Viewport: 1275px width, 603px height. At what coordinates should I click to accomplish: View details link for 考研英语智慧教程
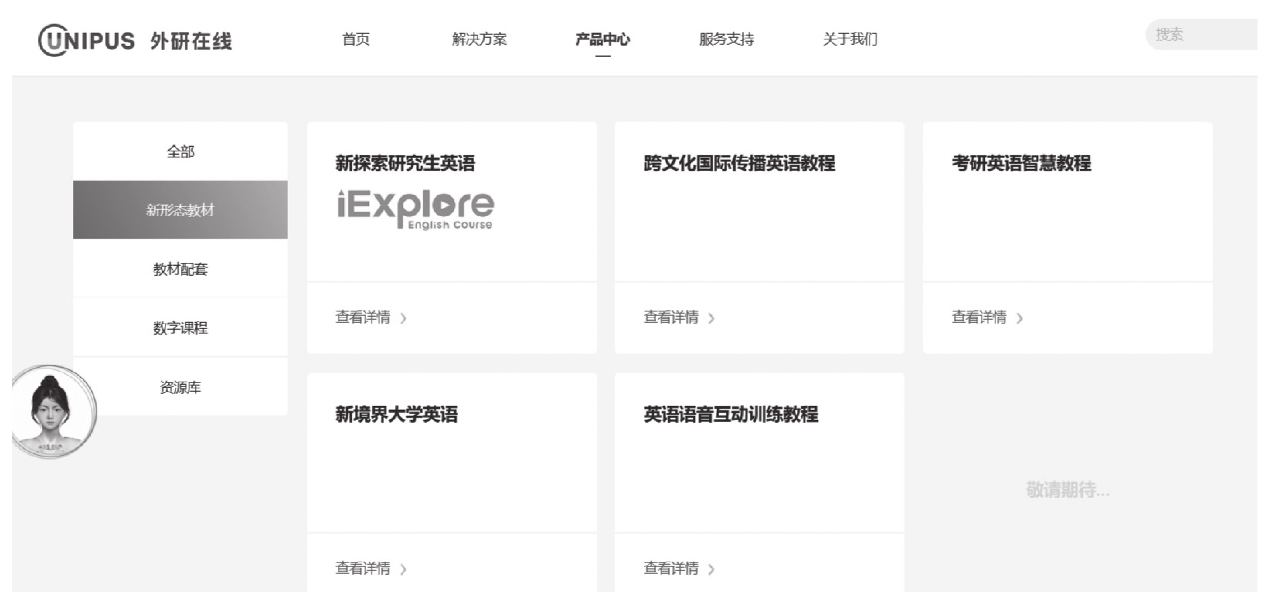[979, 317]
